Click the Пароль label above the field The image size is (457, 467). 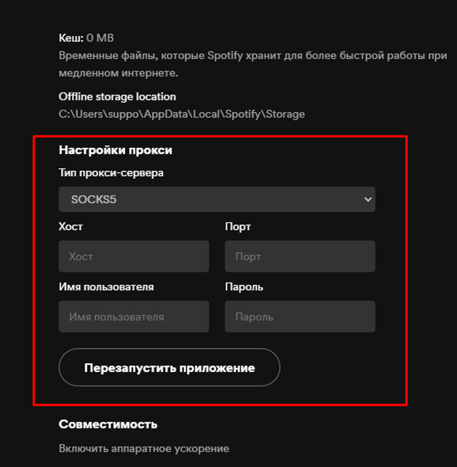pos(244,287)
